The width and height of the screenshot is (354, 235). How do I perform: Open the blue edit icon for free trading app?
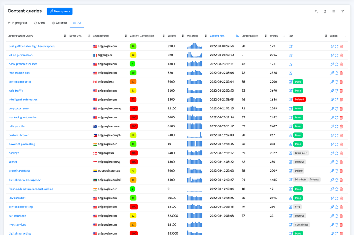coord(290,73)
